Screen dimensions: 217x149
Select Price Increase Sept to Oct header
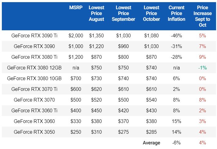[x=202, y=16]
